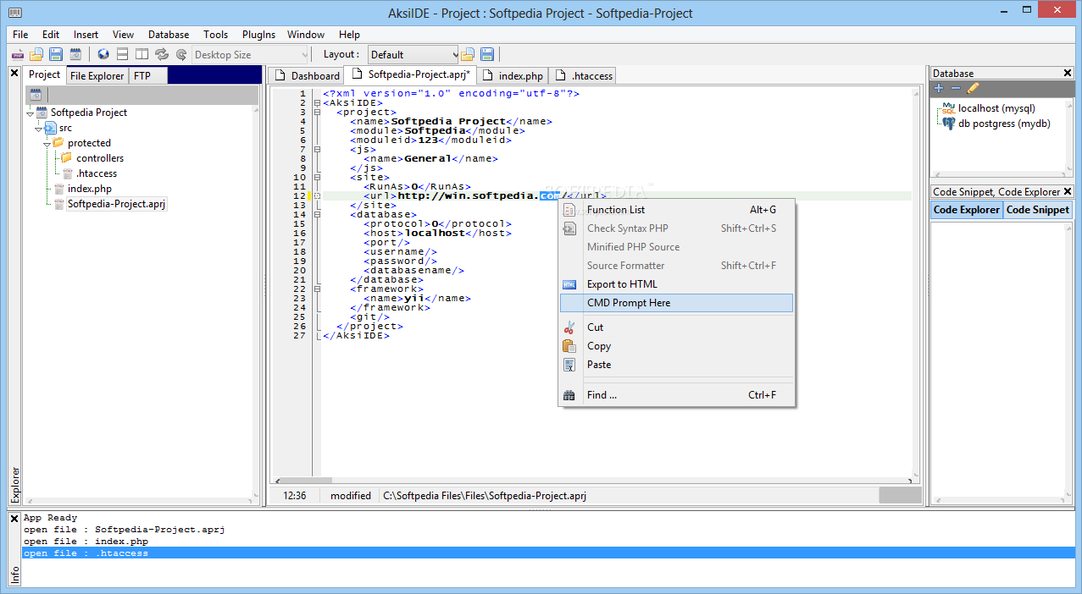
Task: Close the Database panel
Action: [x=1068, y=73]
